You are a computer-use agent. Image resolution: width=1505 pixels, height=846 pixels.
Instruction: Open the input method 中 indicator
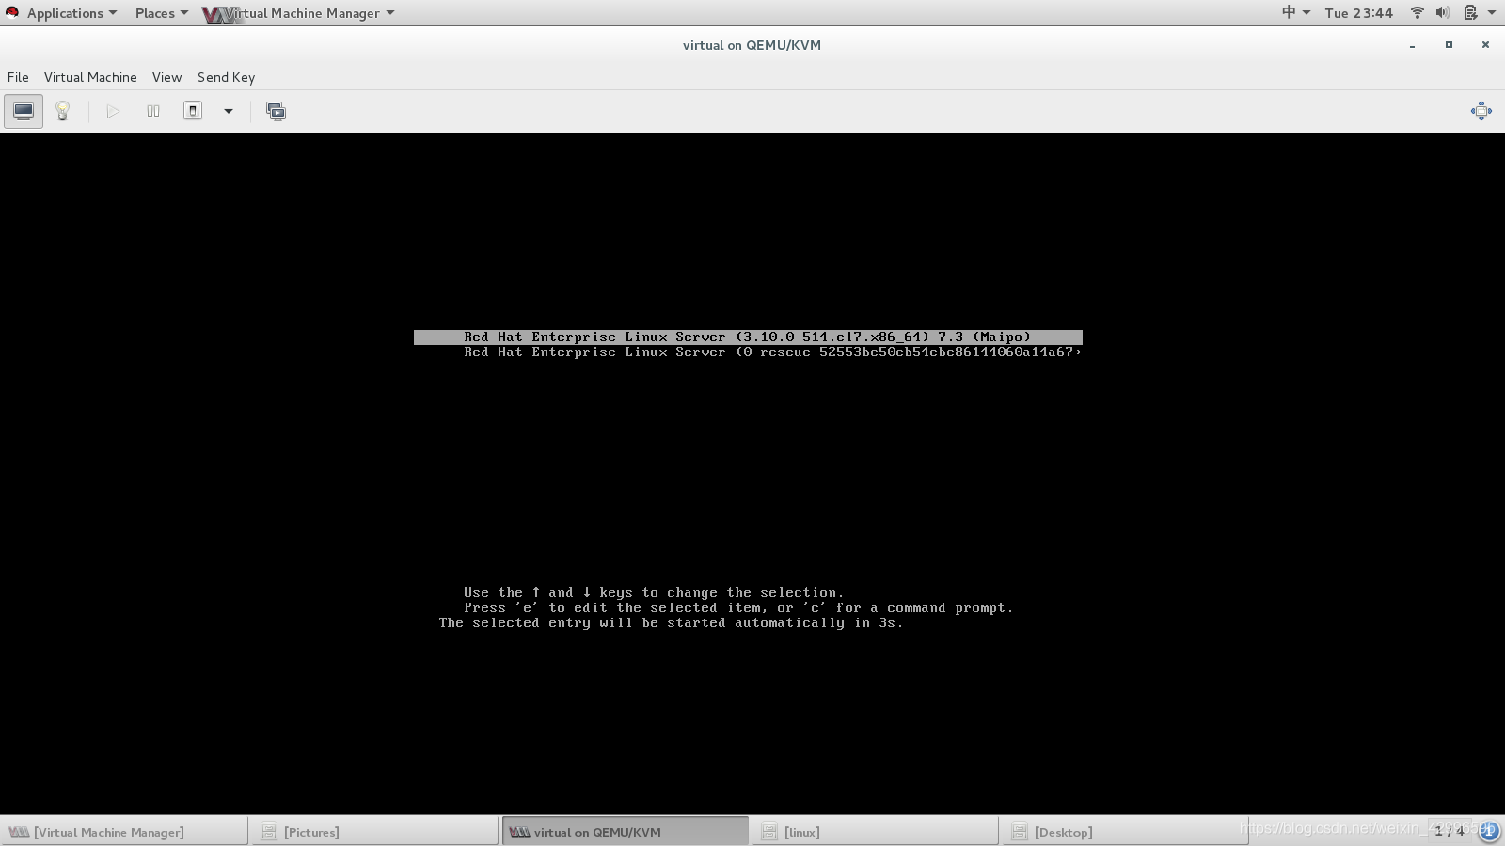[x=1296, y=13]
